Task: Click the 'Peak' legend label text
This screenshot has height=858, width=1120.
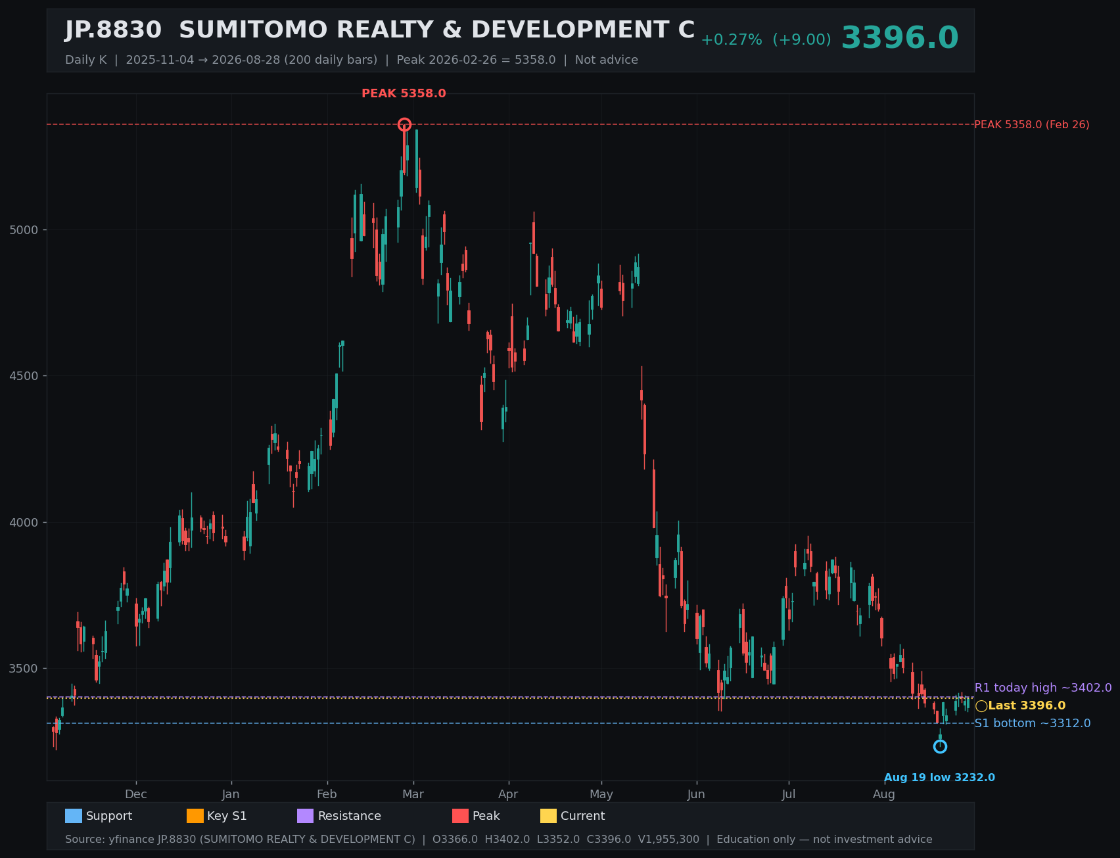Action: [x=486, y=816]
